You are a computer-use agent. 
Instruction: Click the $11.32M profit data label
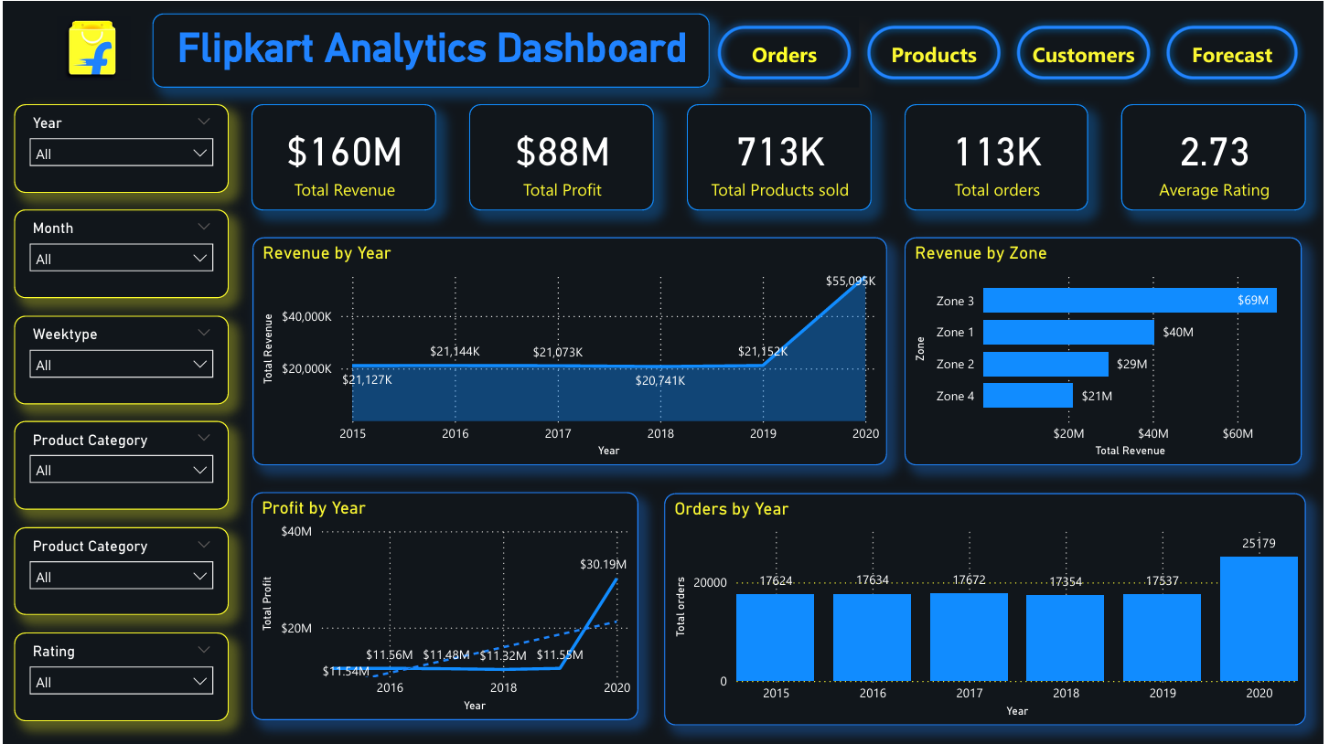coord(503,654)
